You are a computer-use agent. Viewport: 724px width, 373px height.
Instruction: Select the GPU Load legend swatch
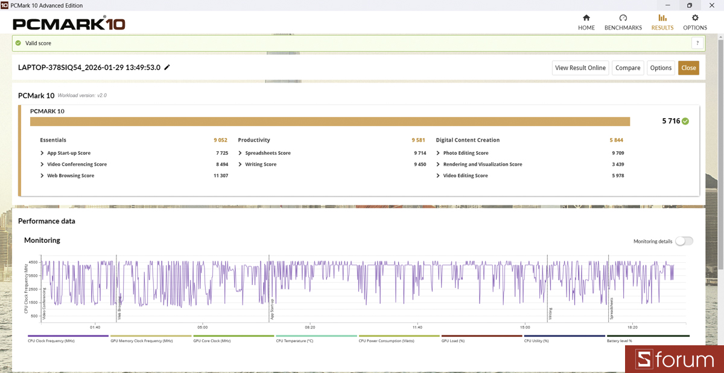pos(481,336)
